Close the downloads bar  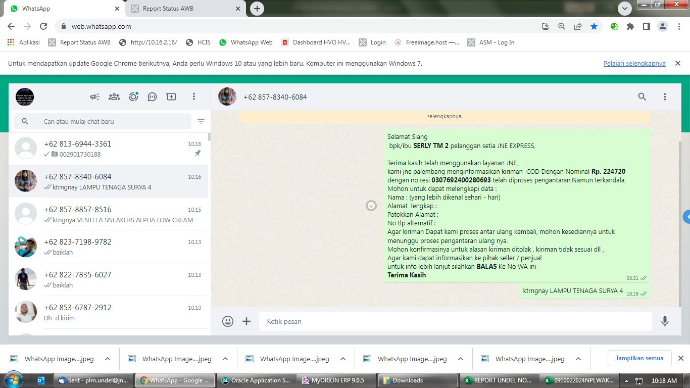pyautogui.click(x=680, y=358)
